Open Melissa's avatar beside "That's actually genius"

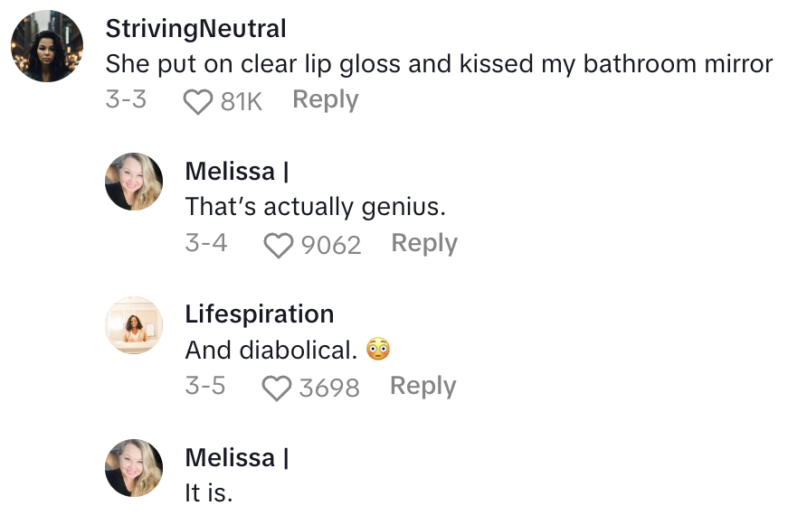(134, 182)
